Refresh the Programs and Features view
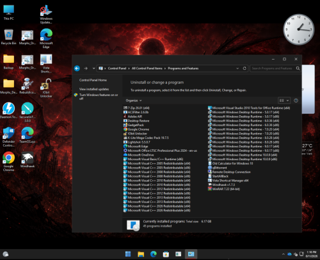Screen dimensions: 320x260 point(244,69)
